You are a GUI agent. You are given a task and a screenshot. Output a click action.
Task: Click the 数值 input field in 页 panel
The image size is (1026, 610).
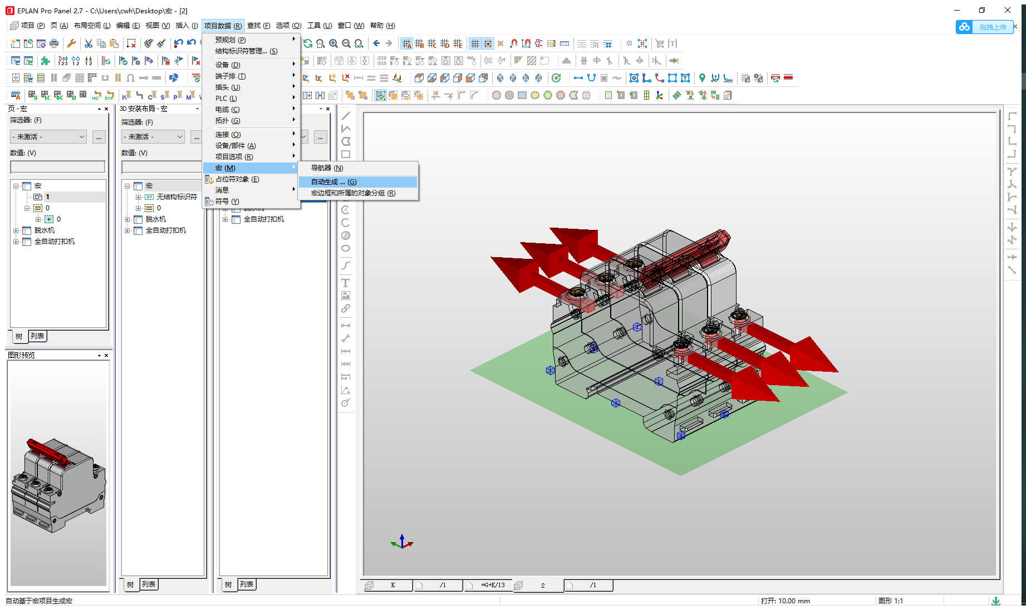(57, 166)
